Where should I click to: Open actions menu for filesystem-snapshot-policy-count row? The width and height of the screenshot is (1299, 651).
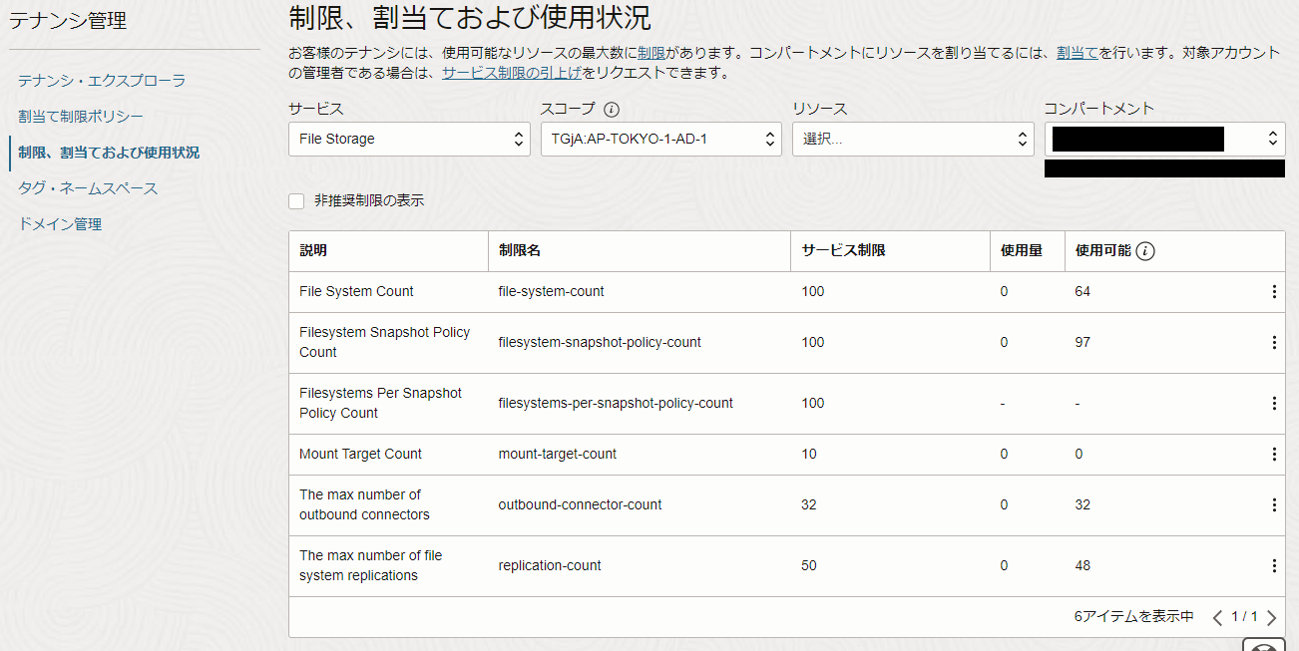pos(1274,342)
